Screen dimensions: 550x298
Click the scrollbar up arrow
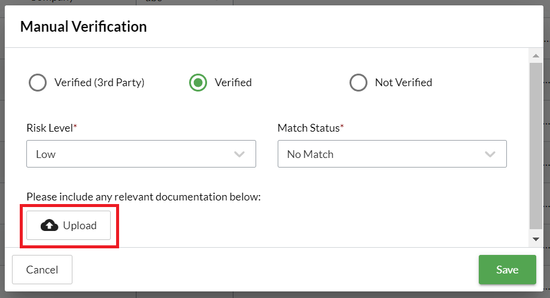(x=536, y=56)
